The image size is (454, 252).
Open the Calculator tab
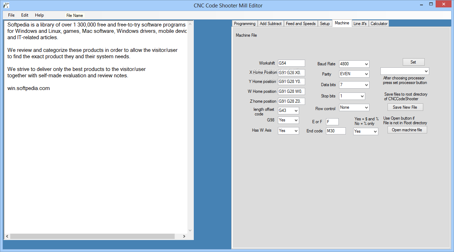coord(379,24)
